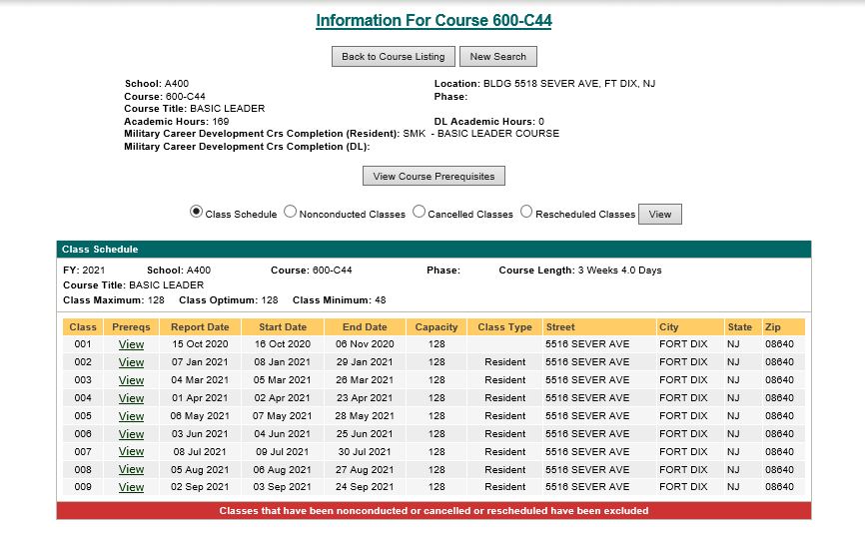The width and height of the screenshot is (865, 541).
Task: Click the Back to Course Listing button
Action: coord(394,57)
